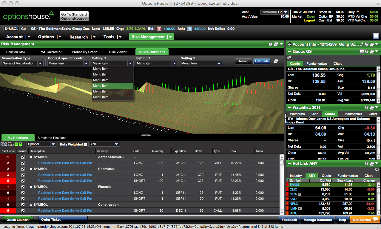
Task: Uncheck Include for Financial SYMBOL row
Action: (23, 187)
